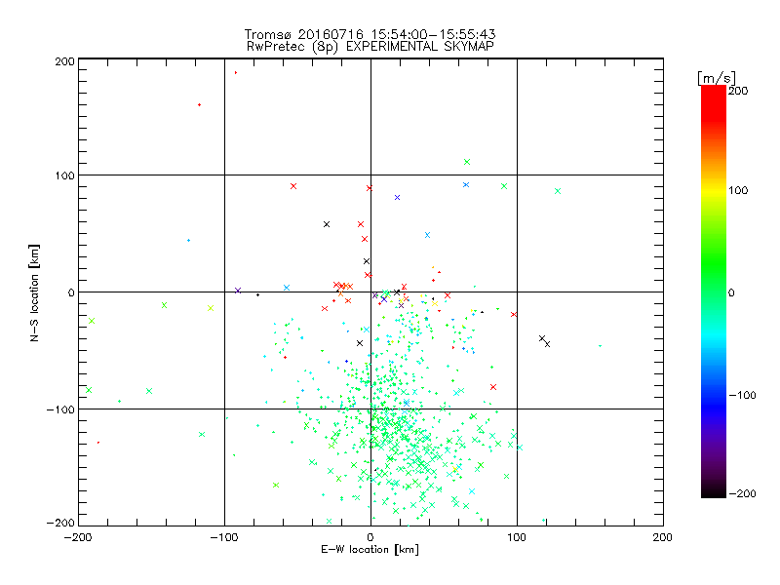Click the y-axis tick label "200"
Image resolution: width=780 pixels, height=585 pixels.
point(64,61)
